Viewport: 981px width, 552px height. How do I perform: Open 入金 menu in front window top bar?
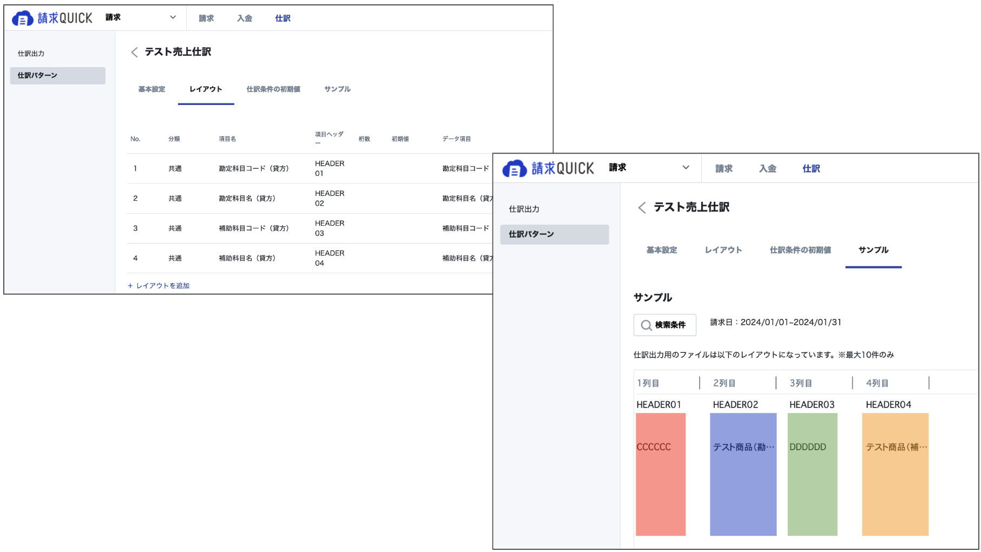point(768,168)
